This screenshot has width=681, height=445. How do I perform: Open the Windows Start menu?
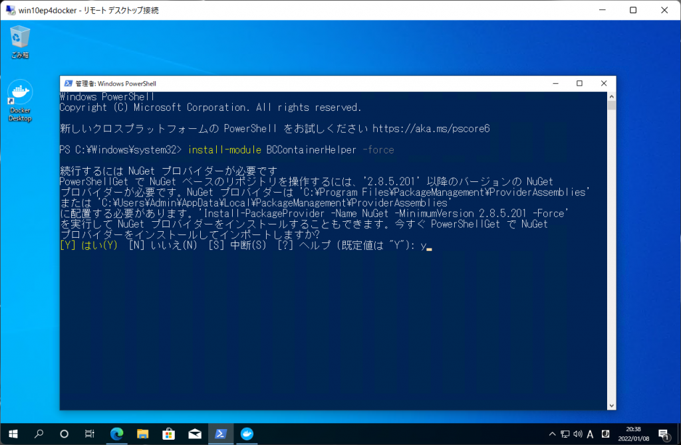point(13,434)
